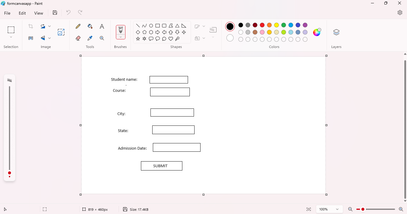Select the Eraser tool
Image resolution: width=407 pixels, height=214 pixels.
pyautogui.click(x=78, y=38)
